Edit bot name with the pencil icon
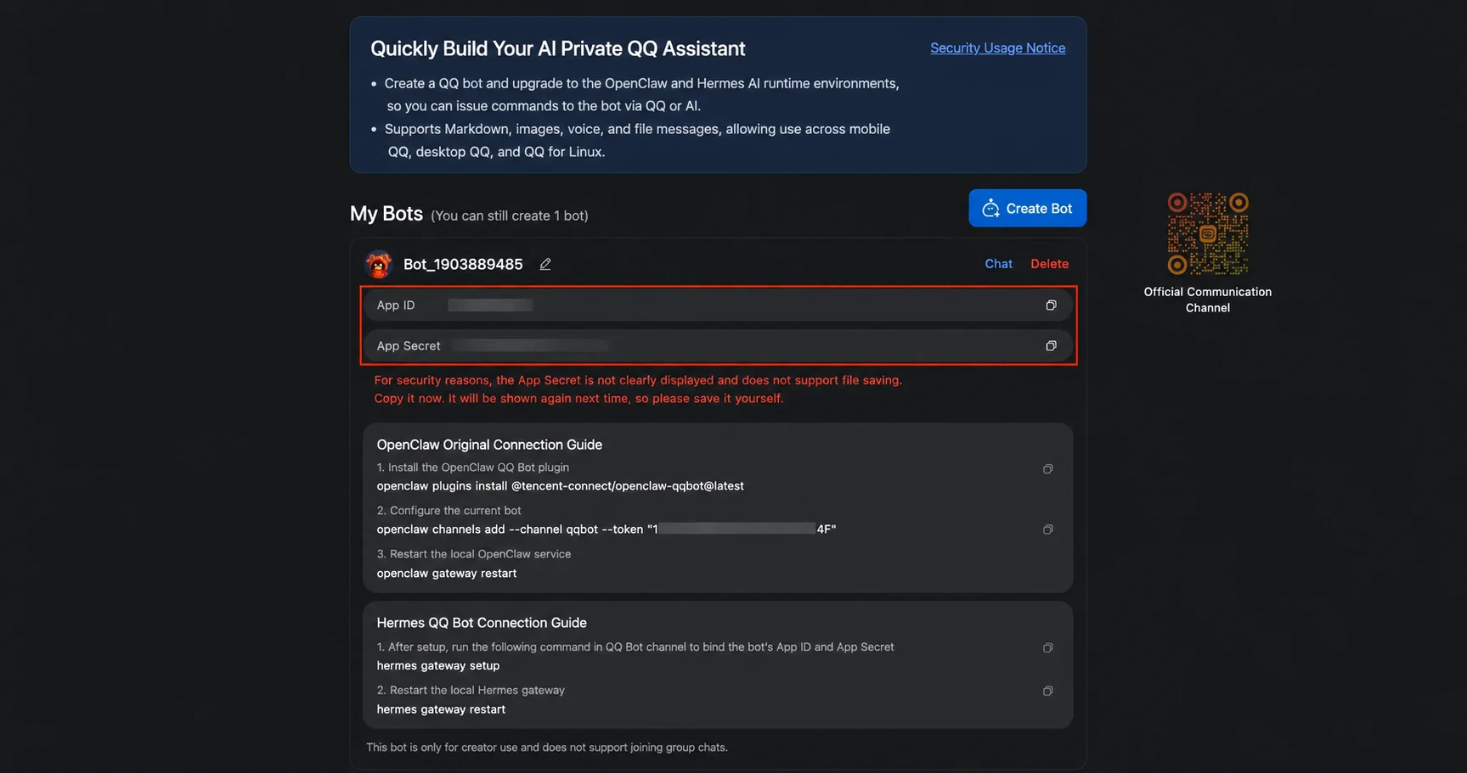1467x773 pixels. point(545,265)
